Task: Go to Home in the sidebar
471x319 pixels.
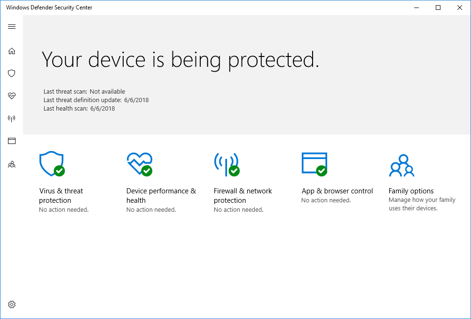Action: [12, 51]
